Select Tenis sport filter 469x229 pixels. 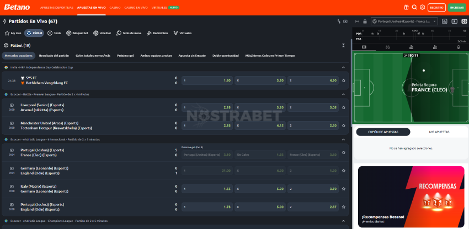pos(54,33)
